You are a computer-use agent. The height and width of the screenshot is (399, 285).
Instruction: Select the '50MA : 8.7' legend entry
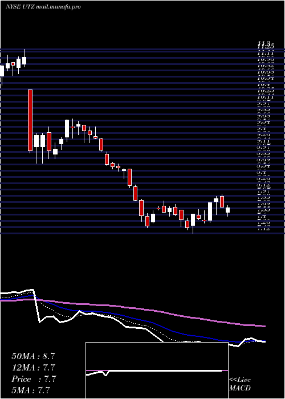[33, 356]
